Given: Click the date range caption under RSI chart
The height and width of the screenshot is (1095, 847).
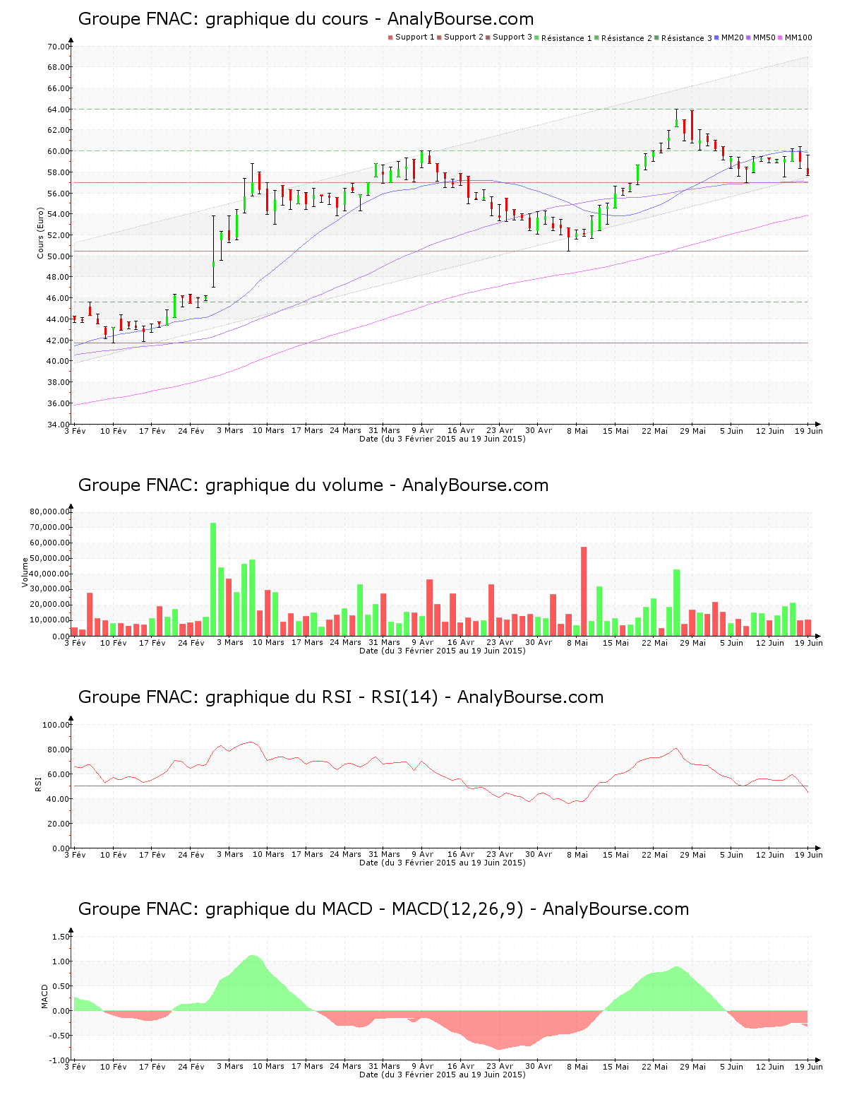Looking at the screenshot, I should click(442, 863).
